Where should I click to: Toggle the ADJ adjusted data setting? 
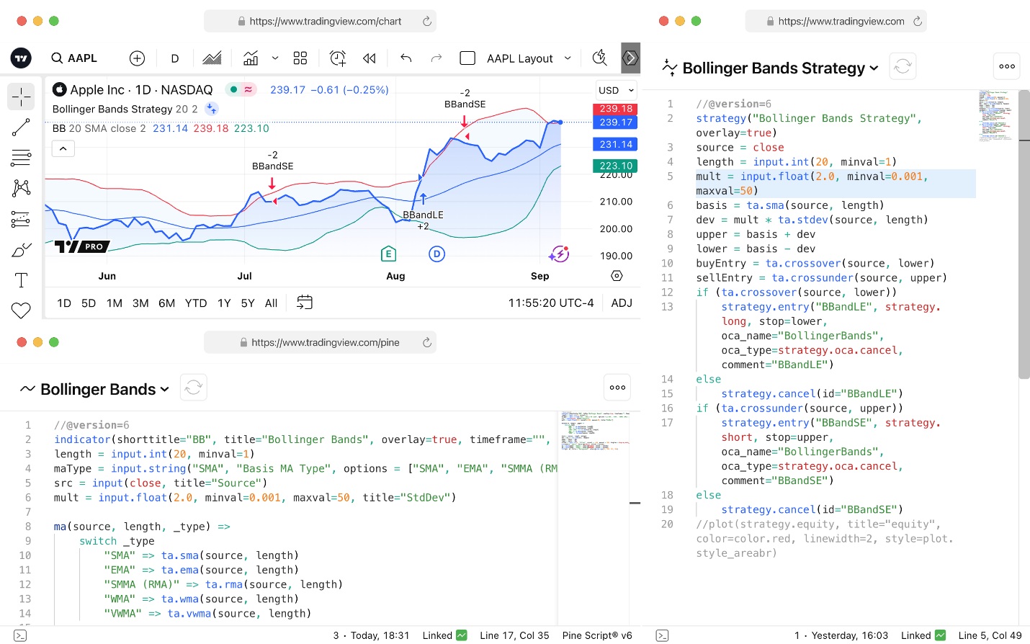tap(622, 303)
